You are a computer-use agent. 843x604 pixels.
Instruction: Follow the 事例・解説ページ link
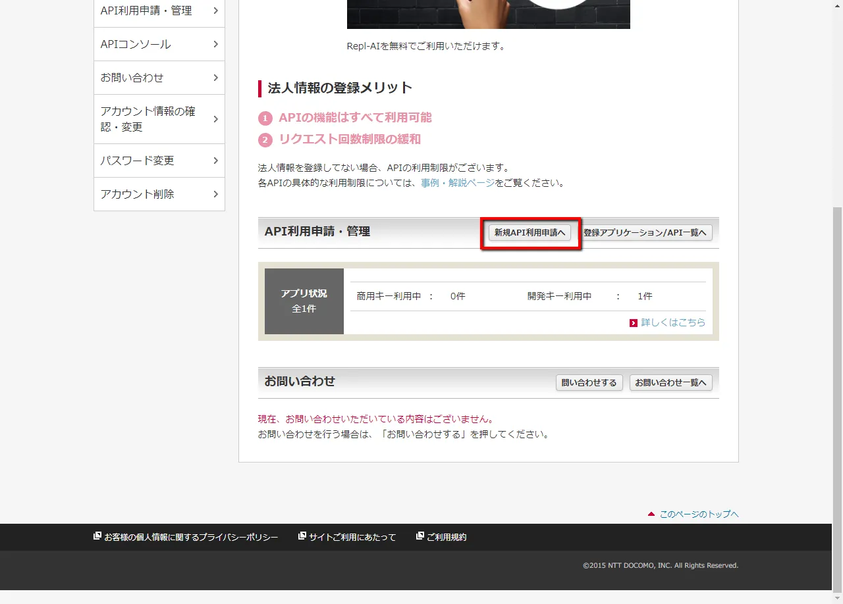[458, 183]
